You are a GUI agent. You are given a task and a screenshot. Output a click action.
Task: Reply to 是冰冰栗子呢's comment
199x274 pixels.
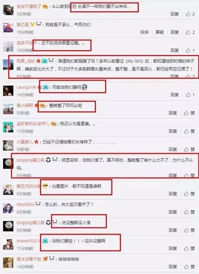[x=173, y=267]
